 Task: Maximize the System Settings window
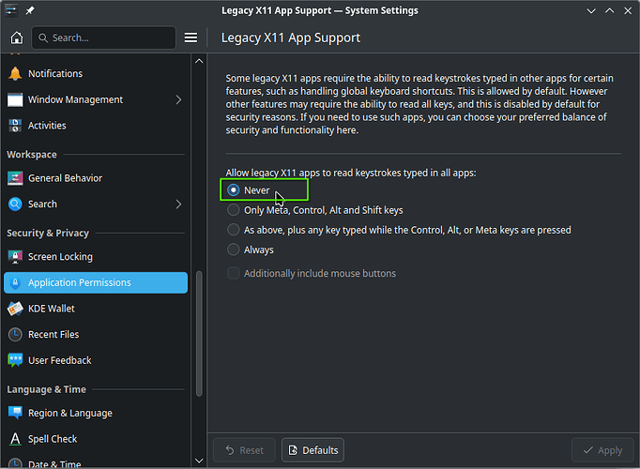pyautogui.click(x=609, y=10)
